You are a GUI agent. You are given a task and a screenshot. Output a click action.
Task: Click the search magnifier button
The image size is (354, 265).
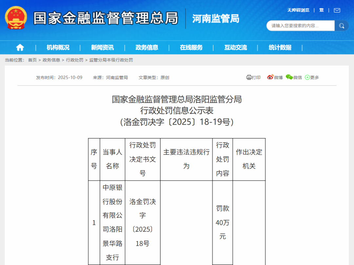tap(341, 26)
